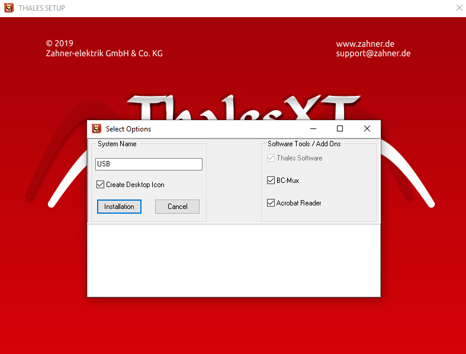Uncheck the Acrobat Reader checkbox
The width and height of the screenshot is (466, 354).
pos(271,203)
